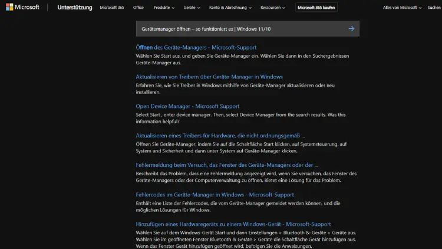Open 'Öffnen des Geräte-Managers' result
The image size is (442, 249).
[196, 47]
